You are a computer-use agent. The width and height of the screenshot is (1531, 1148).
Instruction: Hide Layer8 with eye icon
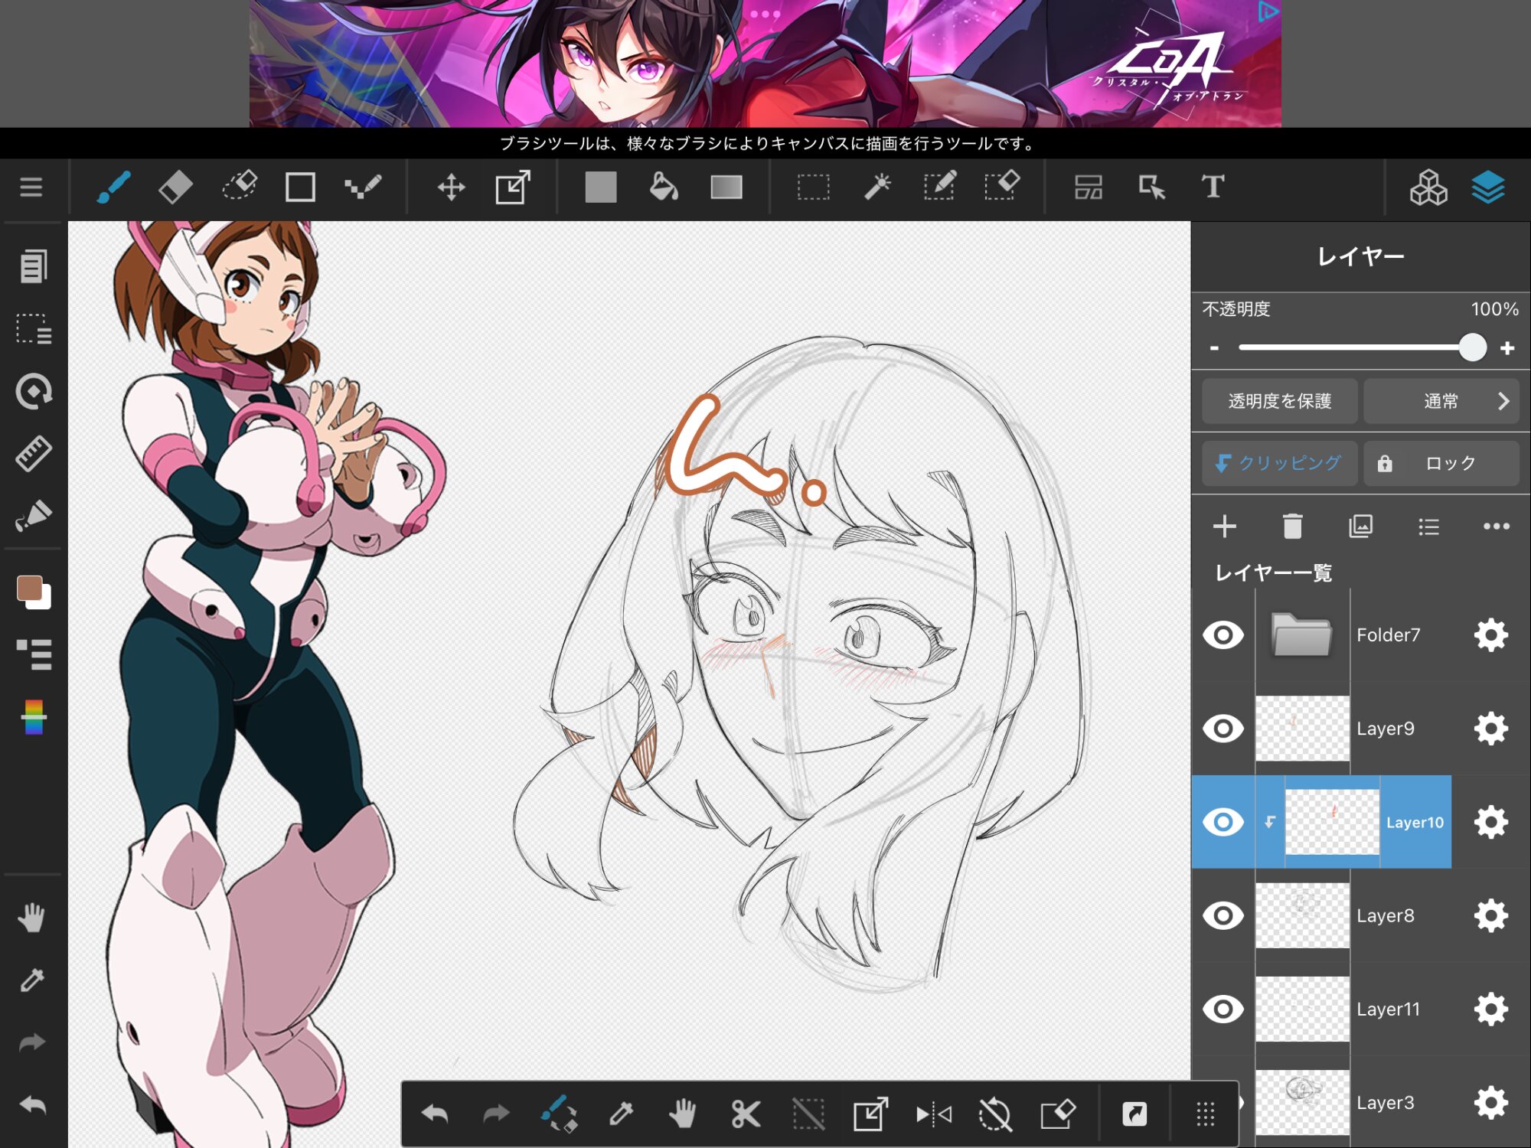click(x=1223, y=915)
